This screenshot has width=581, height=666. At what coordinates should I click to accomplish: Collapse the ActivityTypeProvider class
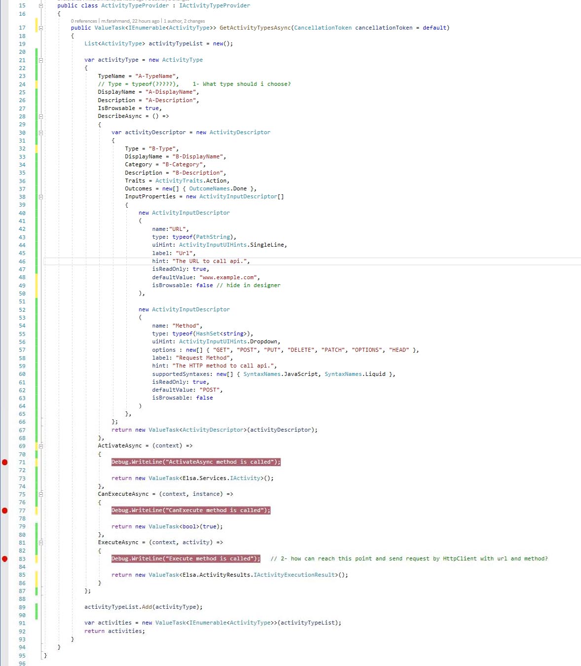click(x=42, y=5)
